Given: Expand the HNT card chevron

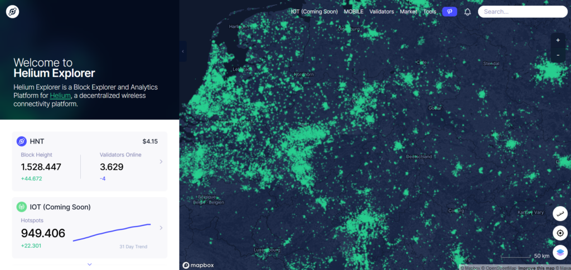Looking at the screenshot, I should 161,161.
